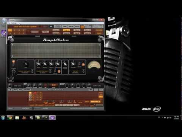Click the third recorder track icon
The width and height of the screenshot is (182, 137).
coord(30,97)
